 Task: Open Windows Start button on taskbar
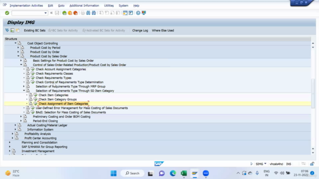114,174
